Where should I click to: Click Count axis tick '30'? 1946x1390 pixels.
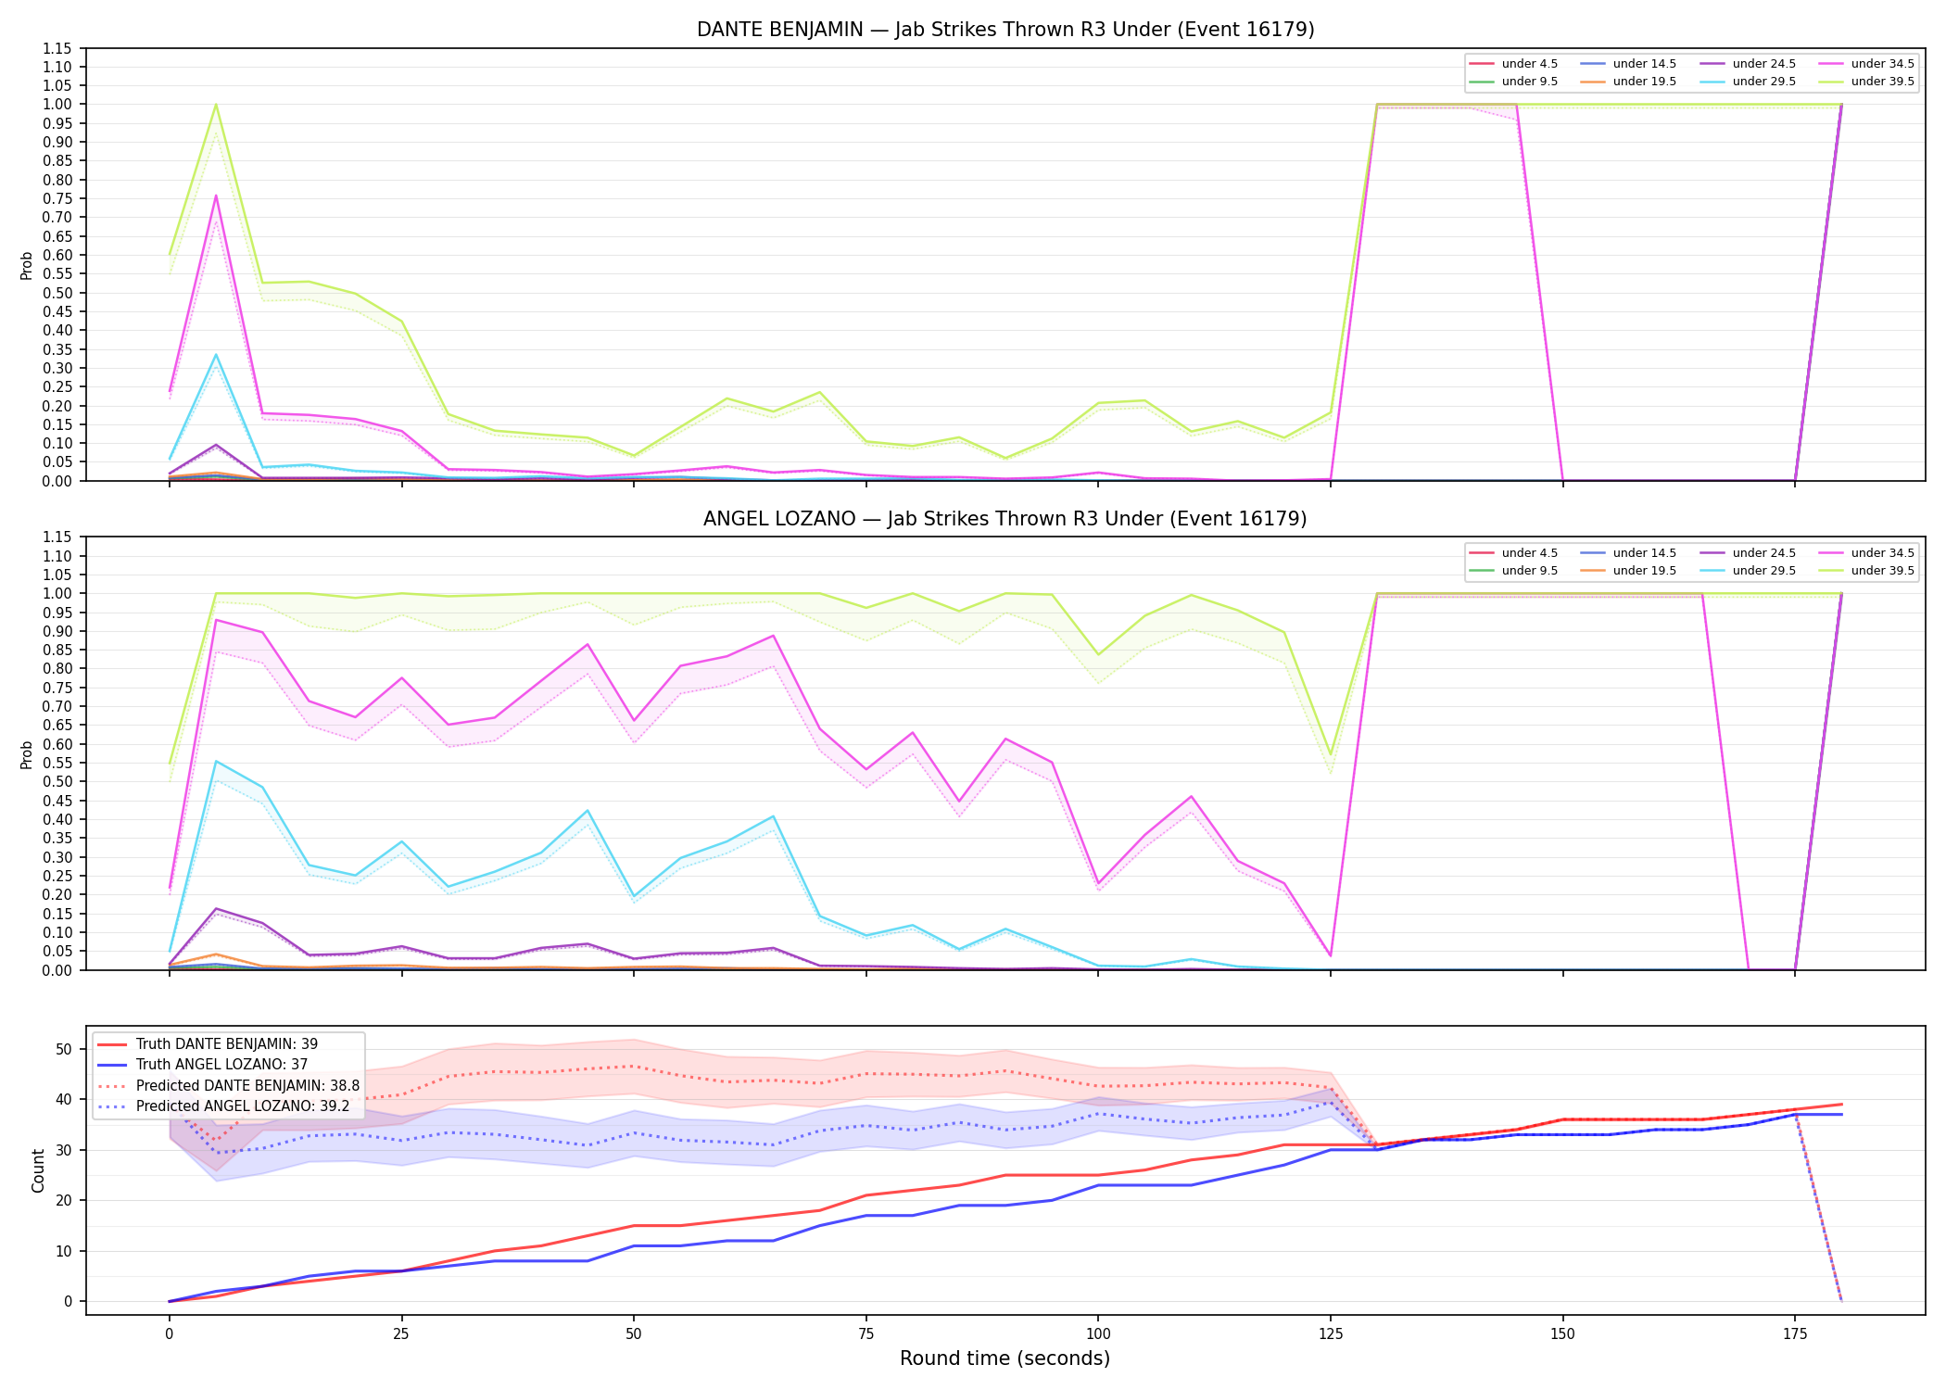(x=64, y=1150)
